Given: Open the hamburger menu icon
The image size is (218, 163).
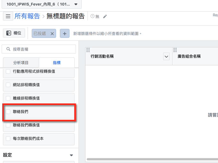Looking at the screenshot, I should click(8, 16).
